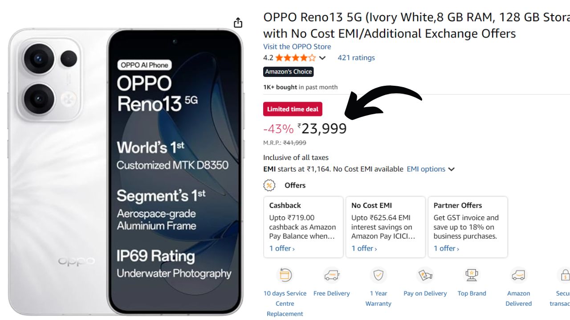
Task: Select the 1 Year Warranty shield icon
Action: coord(379,276)
